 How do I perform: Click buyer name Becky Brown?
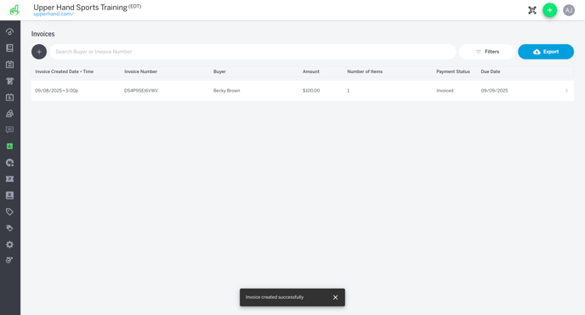226,91
